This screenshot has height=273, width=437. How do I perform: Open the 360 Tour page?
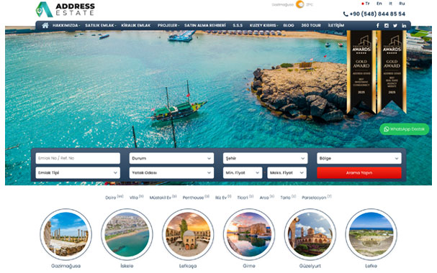[x=311, y=25]
